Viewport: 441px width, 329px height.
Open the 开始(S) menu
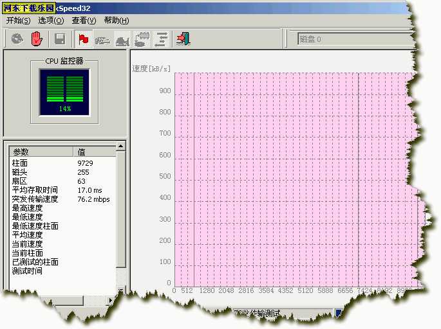click(18, 21)
